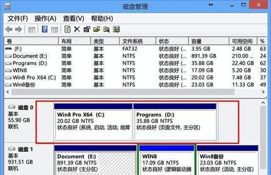The image size is (271, 175).
Task: Sort by the 容量 column header
Action: point(209,41)
